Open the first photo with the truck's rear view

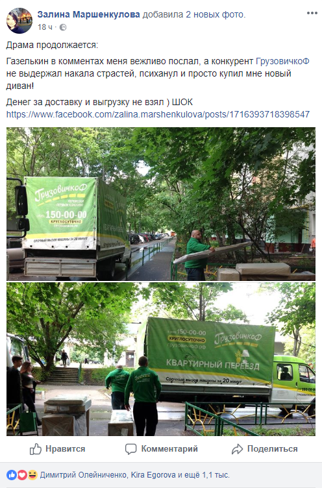click(x=161, y=204)
